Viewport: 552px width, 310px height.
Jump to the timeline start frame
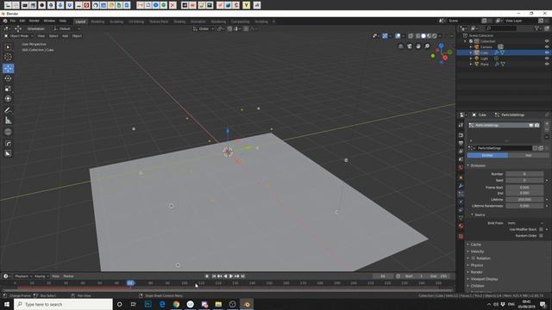[214, 276]
